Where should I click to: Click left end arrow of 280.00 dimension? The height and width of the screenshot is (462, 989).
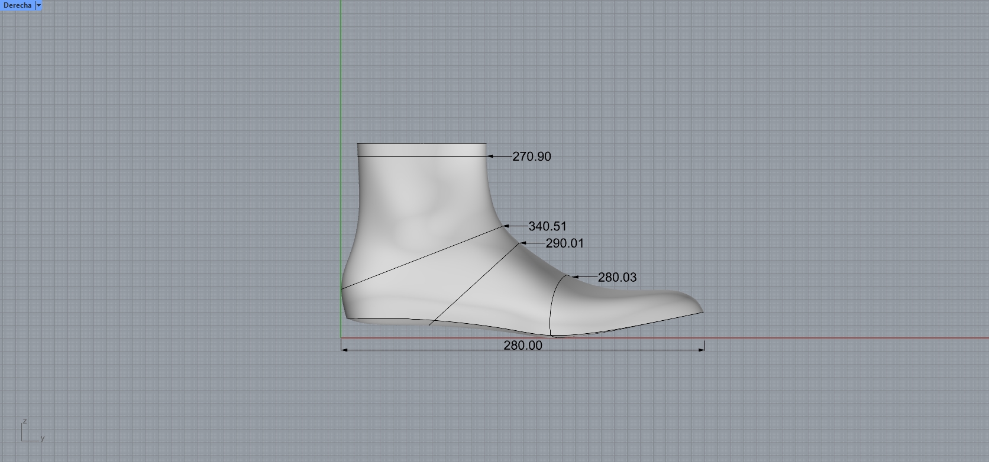pos(344,349)
